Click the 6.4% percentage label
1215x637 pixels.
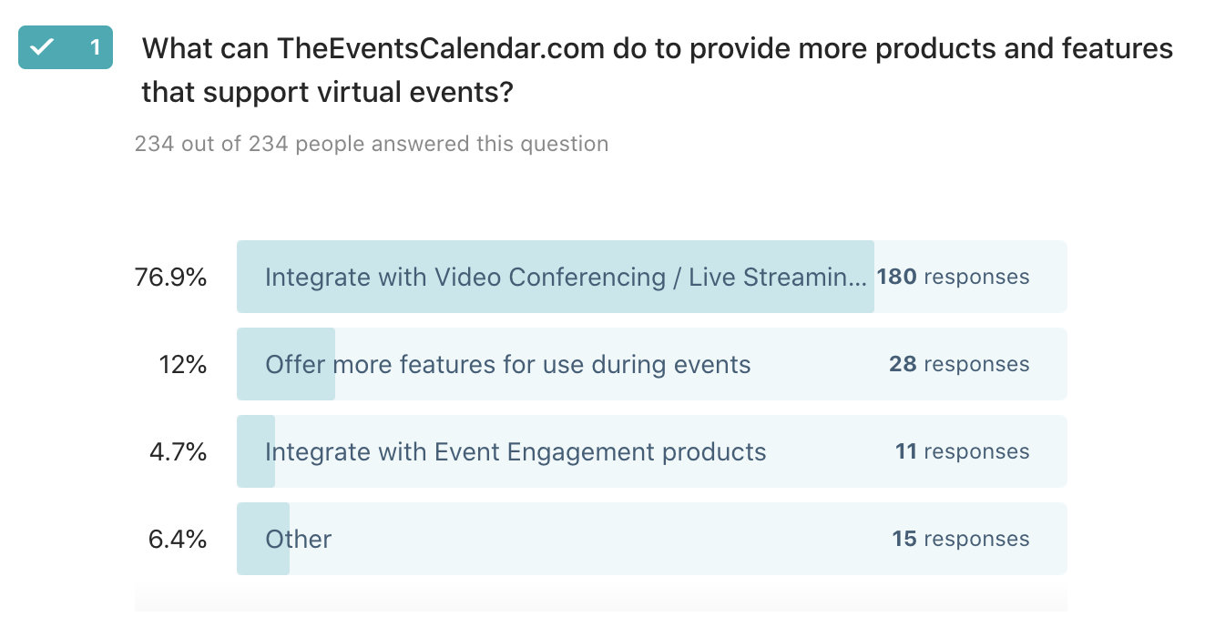[178, 540]
